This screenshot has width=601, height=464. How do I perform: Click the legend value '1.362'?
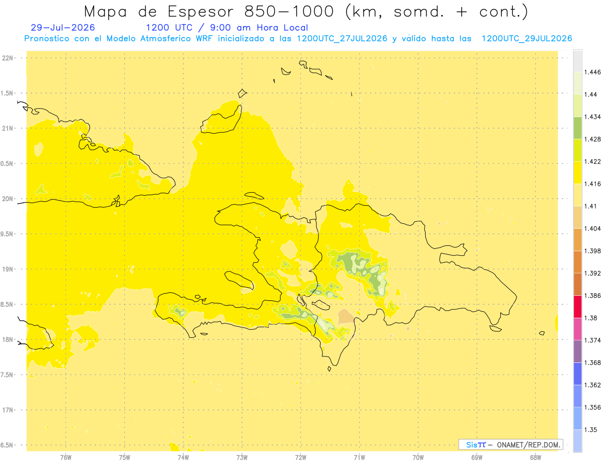593,385
